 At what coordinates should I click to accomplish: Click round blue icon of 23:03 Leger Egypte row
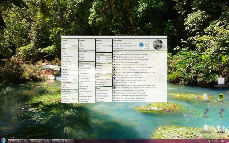pyautogui.click(x=114, y=75)
